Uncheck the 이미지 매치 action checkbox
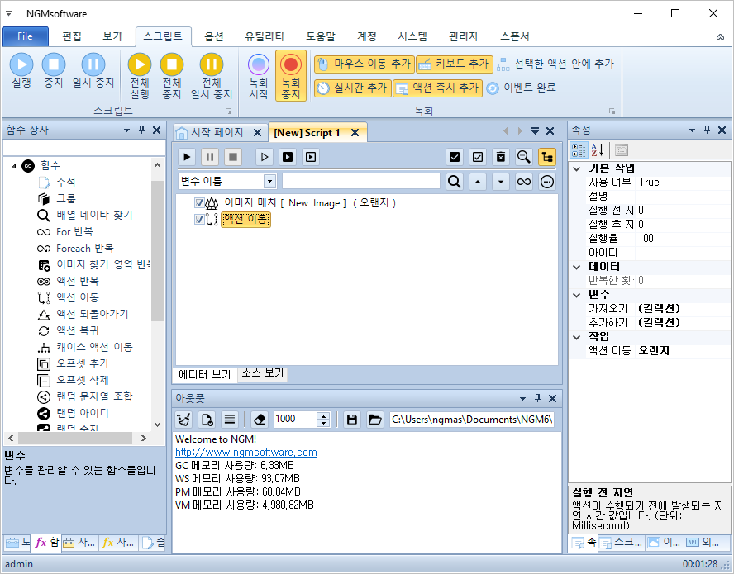Viewport: 734px width, 574px height. tap(199, 202)
